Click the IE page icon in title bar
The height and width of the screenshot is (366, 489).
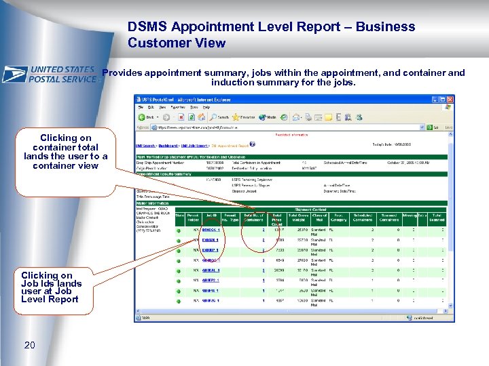139,100
